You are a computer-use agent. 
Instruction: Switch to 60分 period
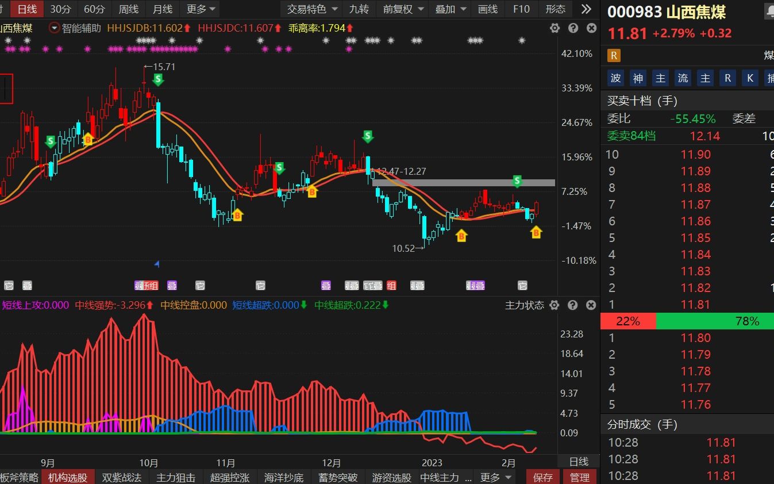coord(94,9)
